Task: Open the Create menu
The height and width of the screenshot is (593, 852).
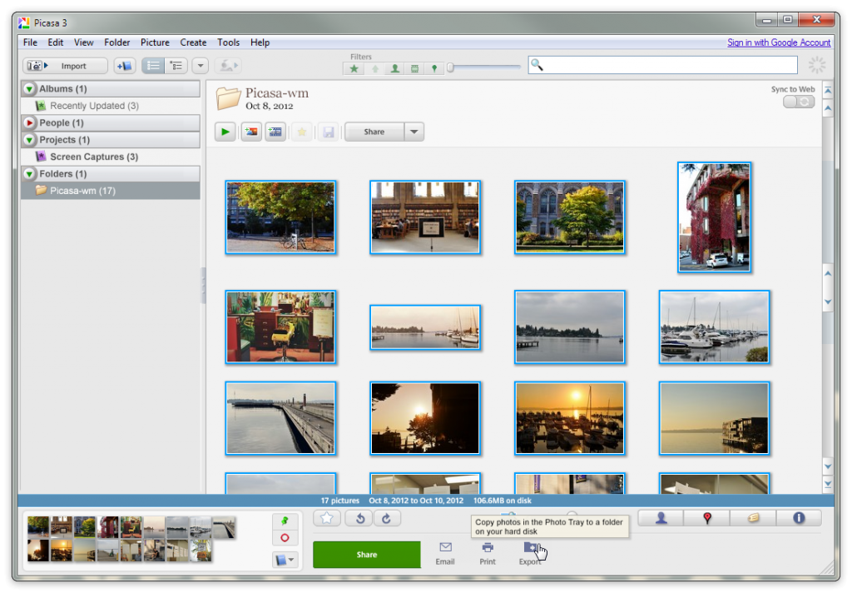Action: [193, 42]
